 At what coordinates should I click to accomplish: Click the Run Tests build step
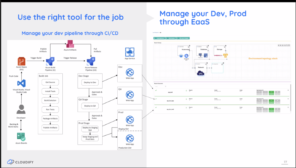[50, 110]
